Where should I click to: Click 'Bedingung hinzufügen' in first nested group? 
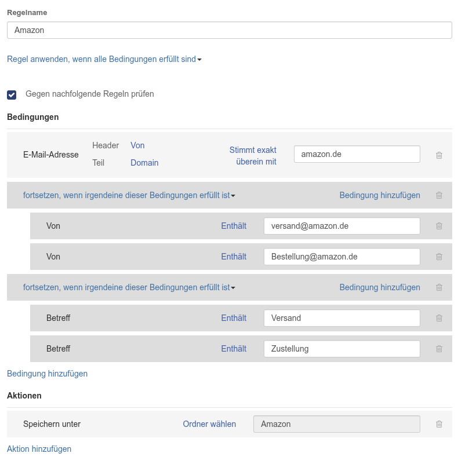click(380, 195)
